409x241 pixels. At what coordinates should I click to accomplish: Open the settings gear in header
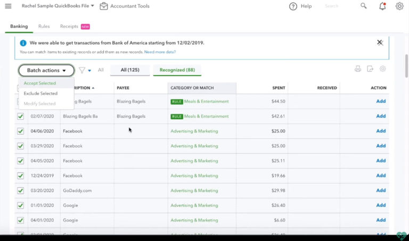(399, 6)
